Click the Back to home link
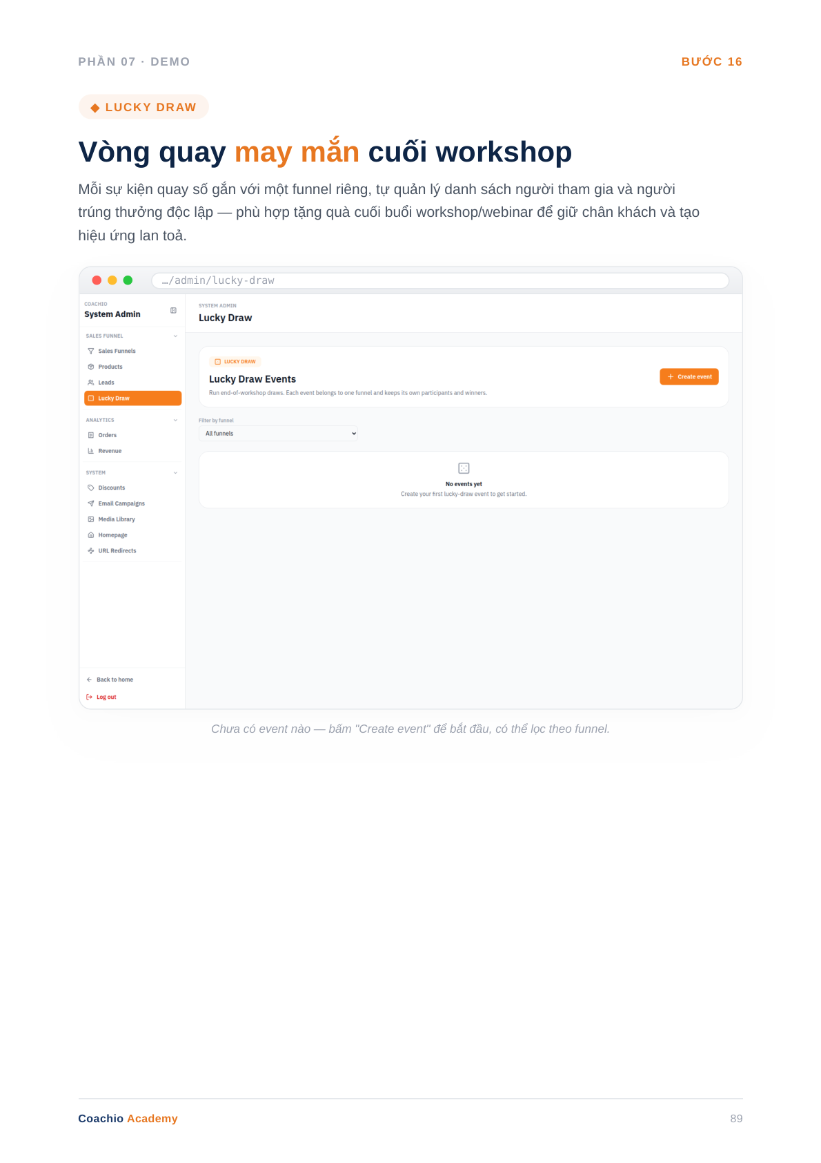 (110, 680)
